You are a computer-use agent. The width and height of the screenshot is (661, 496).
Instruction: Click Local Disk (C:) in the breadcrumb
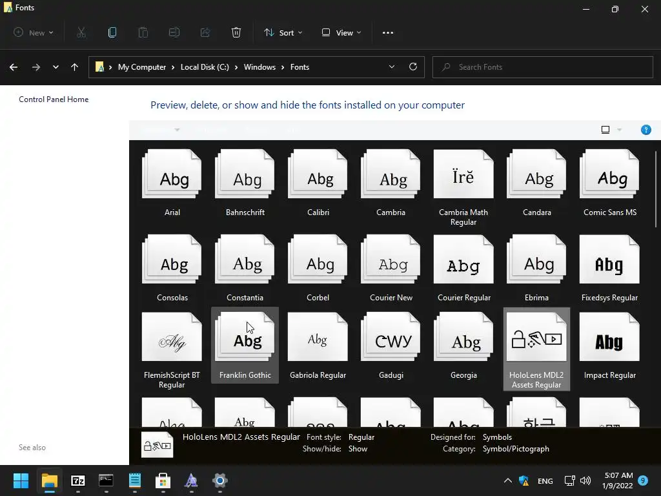(x=205, y=67)
